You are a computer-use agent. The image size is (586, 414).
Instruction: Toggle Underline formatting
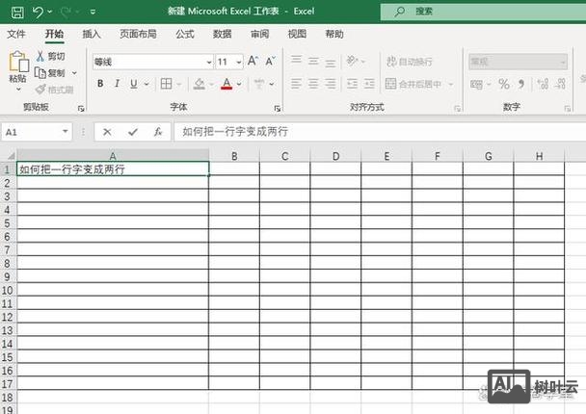133,84
